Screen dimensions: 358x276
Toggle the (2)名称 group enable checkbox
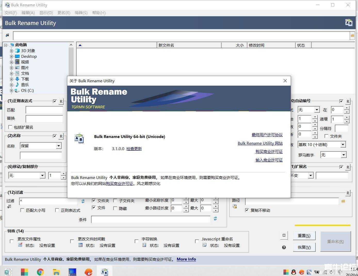click(x=55, y=136)
